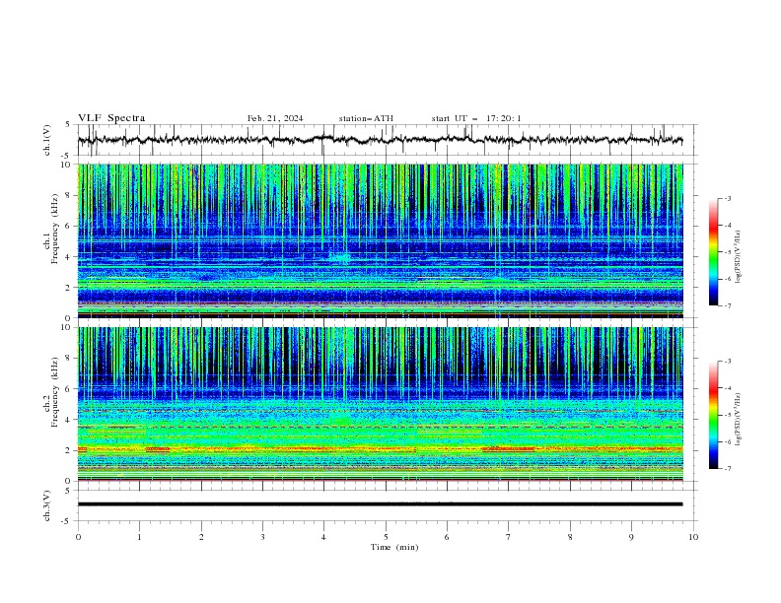Click the "-3" tick on ch.2 colorbar
The height and width of the screenshot is (603, 781).
(x=727, y=362)
